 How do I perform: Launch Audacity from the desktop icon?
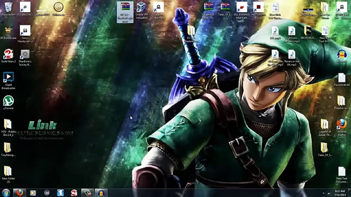click(x=342, y=56)
